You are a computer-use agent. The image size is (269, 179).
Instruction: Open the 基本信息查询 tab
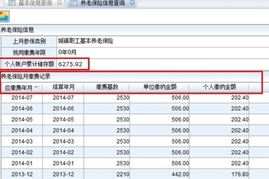35,3
